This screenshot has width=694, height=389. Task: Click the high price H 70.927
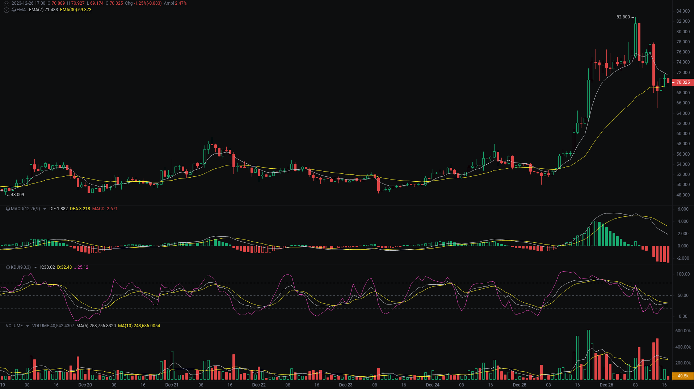pyautogui.click(x=76, y=3)
